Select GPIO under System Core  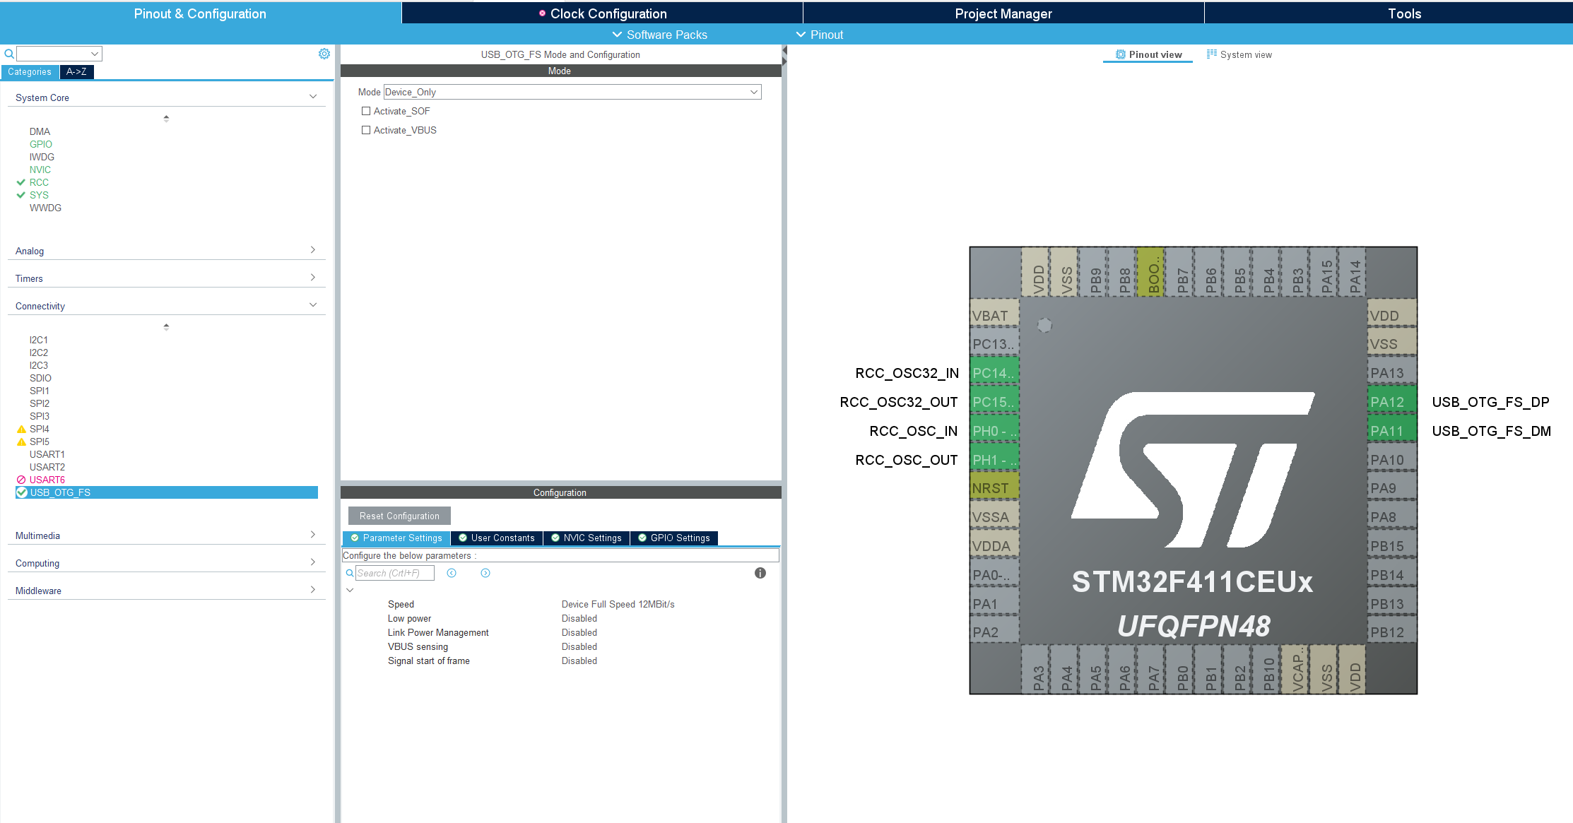coord(41,144)
